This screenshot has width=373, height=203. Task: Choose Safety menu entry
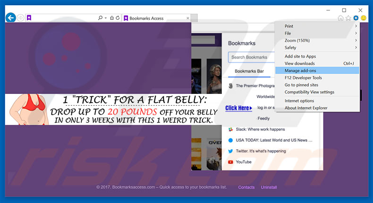pyautogui.click(x=317, y=47)
